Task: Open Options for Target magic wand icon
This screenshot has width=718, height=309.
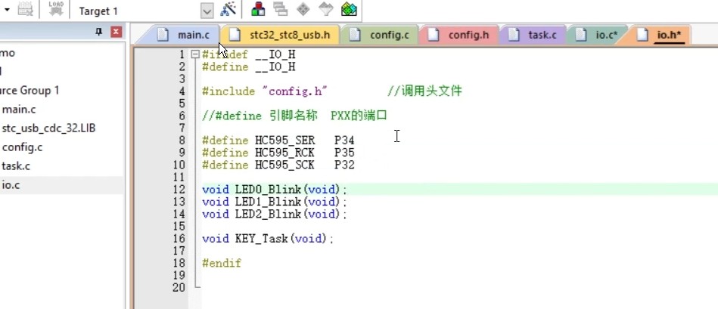Action: 228,9
